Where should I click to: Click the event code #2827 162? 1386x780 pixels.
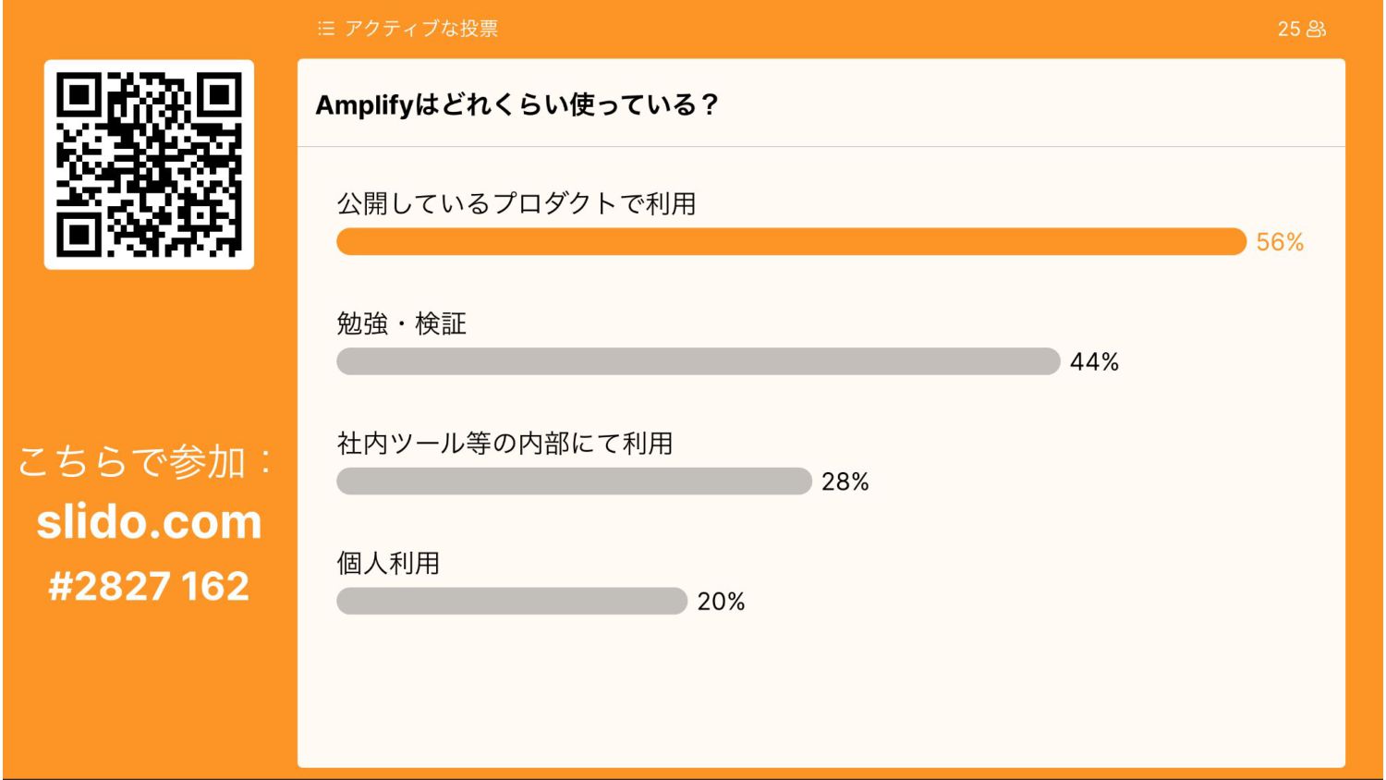[149, 586]
